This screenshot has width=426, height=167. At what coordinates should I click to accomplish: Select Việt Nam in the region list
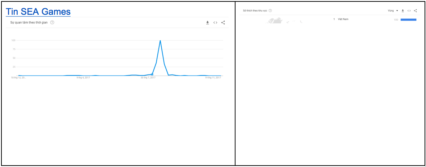click(343, 19)
